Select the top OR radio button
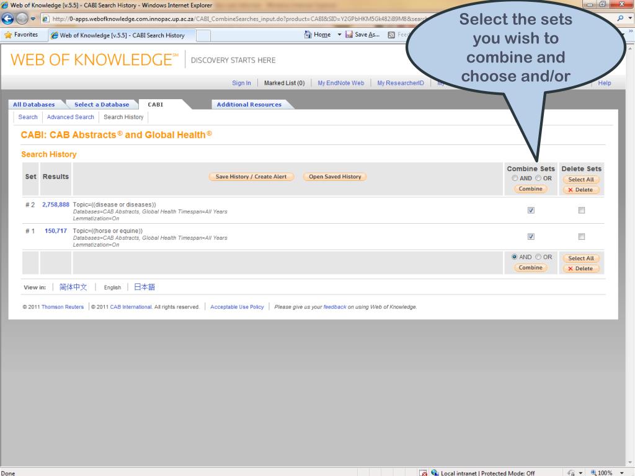The image size is (635, 476). click(x=538, y=178)
